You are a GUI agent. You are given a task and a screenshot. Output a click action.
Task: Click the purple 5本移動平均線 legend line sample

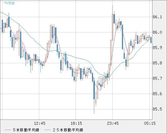point(8,130)
